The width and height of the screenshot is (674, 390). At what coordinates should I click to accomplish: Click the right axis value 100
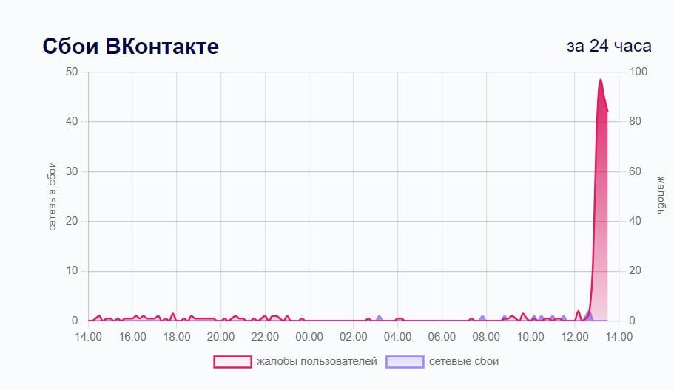coord(638,72)
